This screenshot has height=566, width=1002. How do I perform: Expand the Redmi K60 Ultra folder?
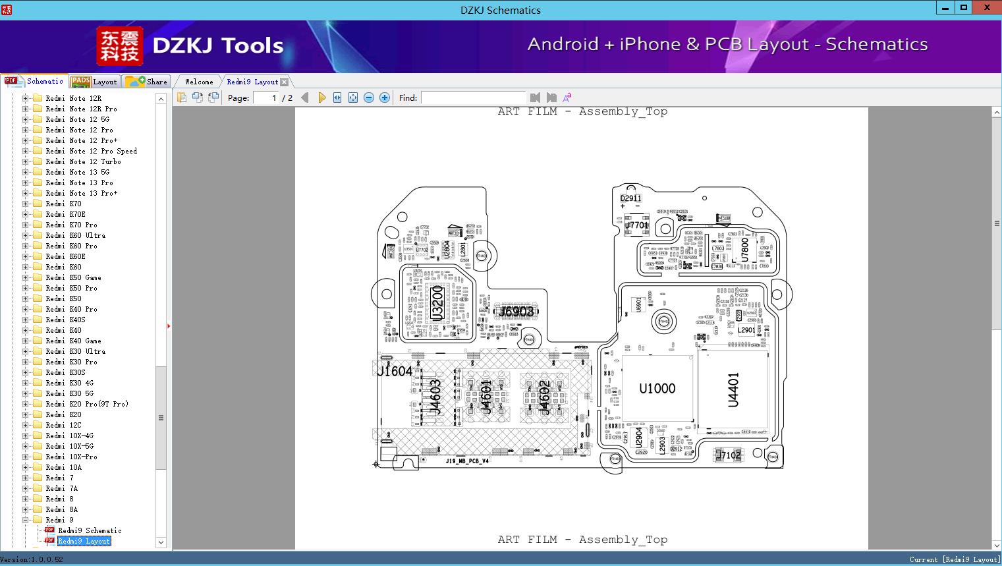pyautogui.click(x=26, y=235)
